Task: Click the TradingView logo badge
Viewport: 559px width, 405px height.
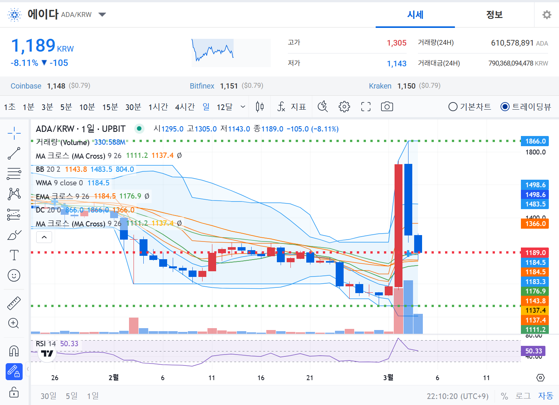Action: (x=47, y=353)
